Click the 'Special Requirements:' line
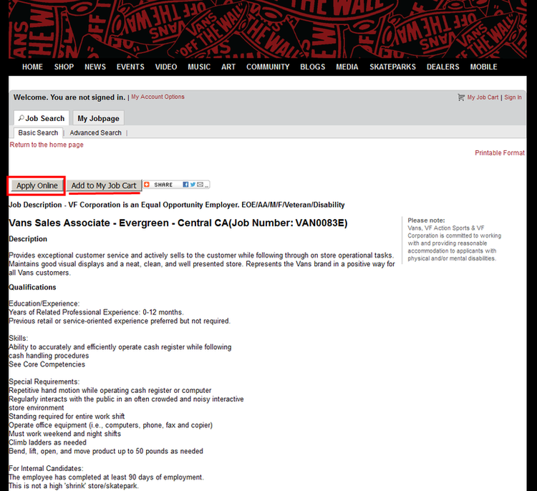Viewport: 537px width, 491px height. click(x=44, y=381)
